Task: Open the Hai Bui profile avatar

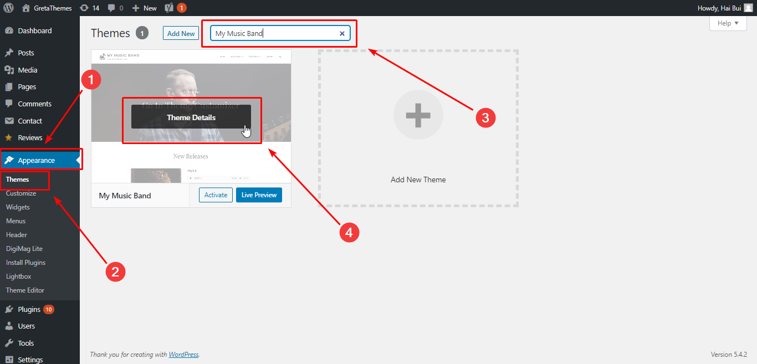Action: click(x=748, y=8)
